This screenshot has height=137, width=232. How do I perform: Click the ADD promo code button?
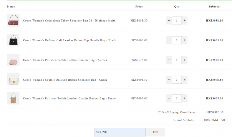155,132
